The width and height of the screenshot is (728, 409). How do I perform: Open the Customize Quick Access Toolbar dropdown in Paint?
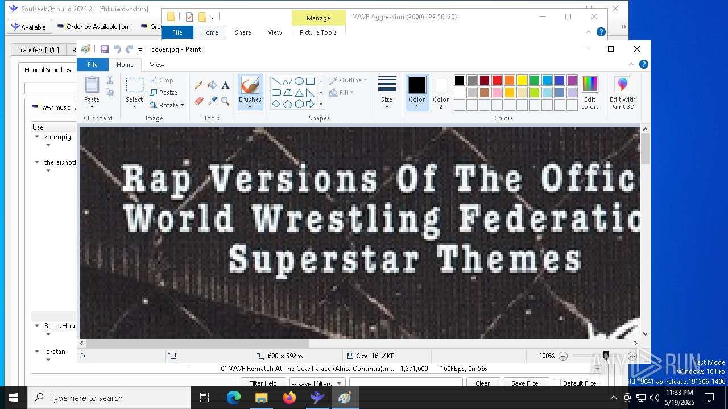[140, 50]
